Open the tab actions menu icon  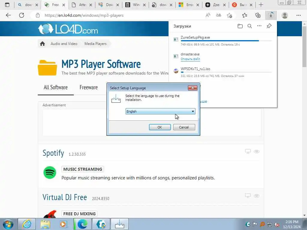tap(7, 5)
